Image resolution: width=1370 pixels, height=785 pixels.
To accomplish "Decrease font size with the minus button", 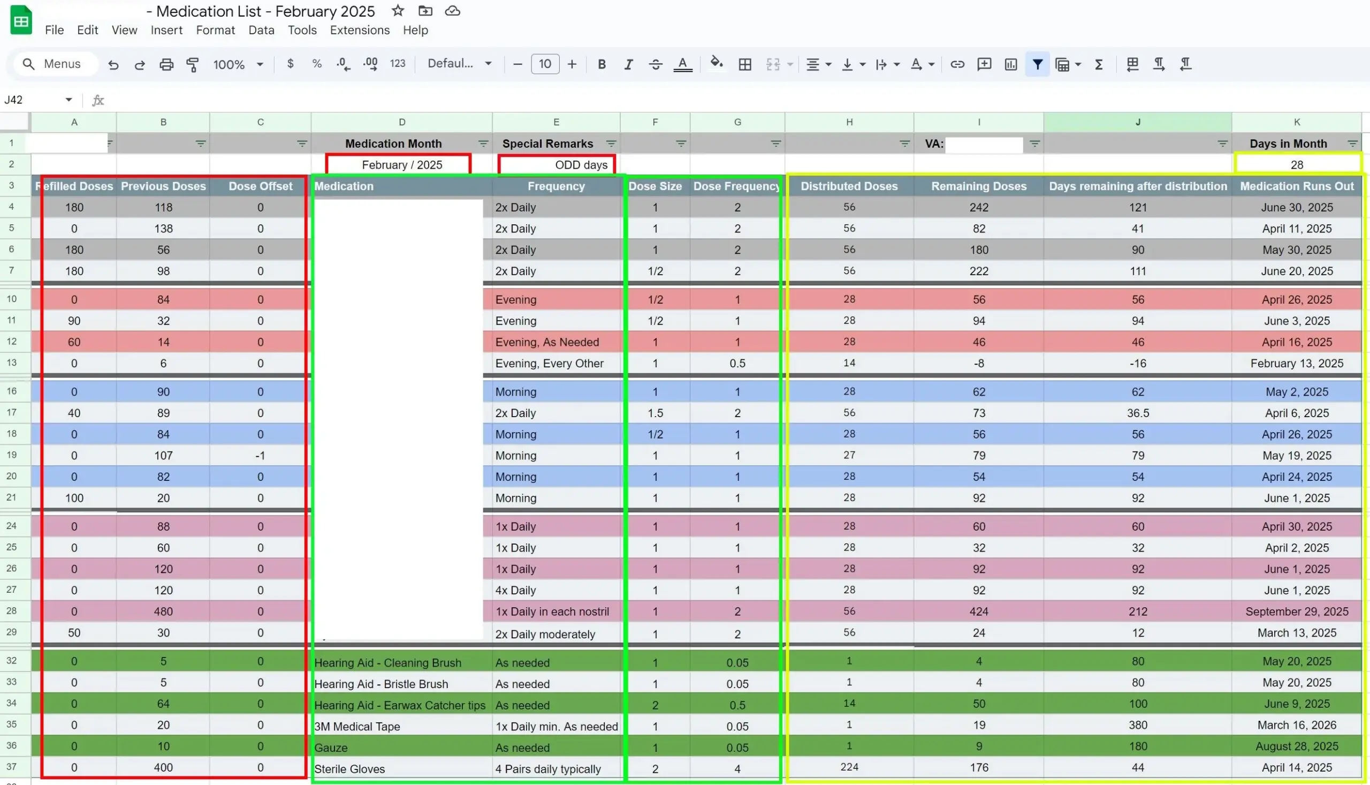I will pyautogui.click(x=517, y=64).
